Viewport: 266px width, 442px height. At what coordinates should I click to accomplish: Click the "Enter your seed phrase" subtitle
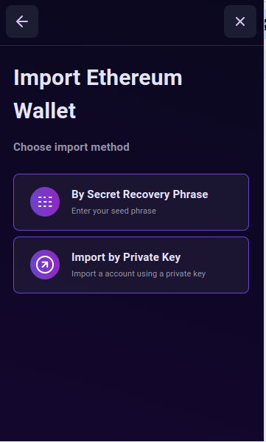pyautogui.click(x=113, y=211)
